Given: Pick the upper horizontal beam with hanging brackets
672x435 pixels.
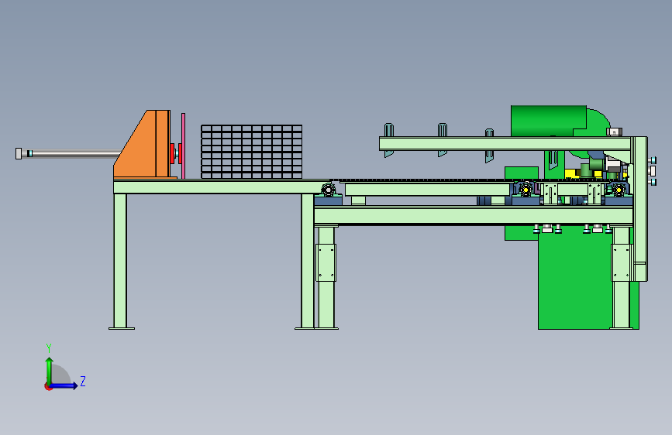Looking at the screenshot, I should point(505,143).
